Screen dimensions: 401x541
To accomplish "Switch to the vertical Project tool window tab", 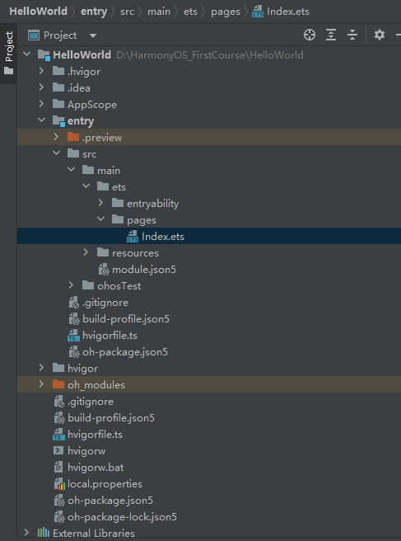I will [8, 53].
